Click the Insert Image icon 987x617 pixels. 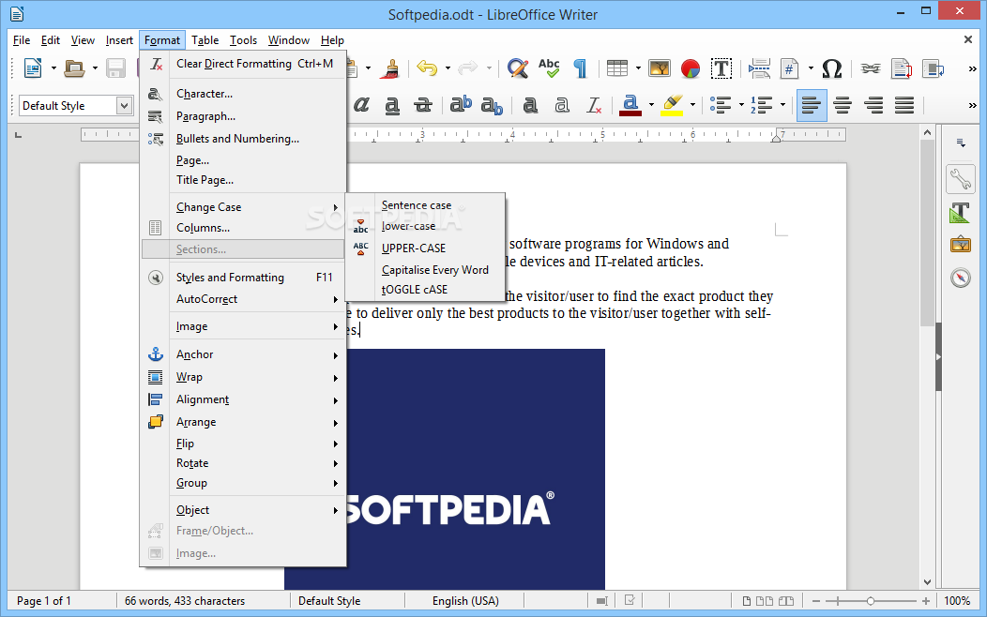[x=659, y=68]
